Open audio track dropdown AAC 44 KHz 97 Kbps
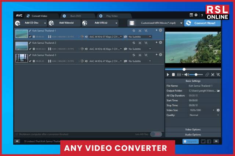Viewport: 235px width, 156px height. click(x=105, y=37)
